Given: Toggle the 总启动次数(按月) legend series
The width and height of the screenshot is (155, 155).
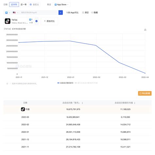Looking at the screenshot, I should 65,83.
